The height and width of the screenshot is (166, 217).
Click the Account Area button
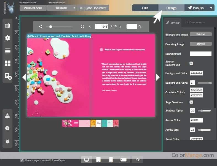point(33,8)
